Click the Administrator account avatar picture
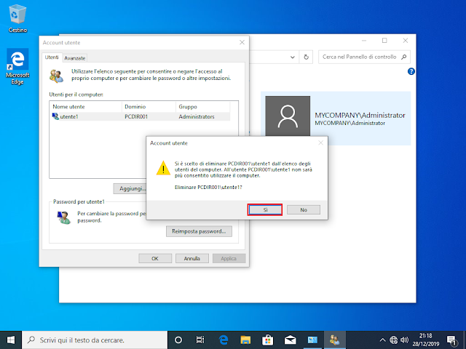 (x=288, y=116)
